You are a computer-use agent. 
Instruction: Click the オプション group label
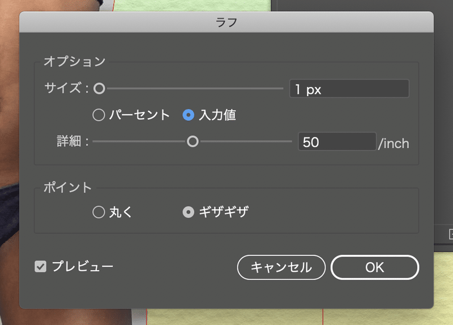click(x=75, y=62)
